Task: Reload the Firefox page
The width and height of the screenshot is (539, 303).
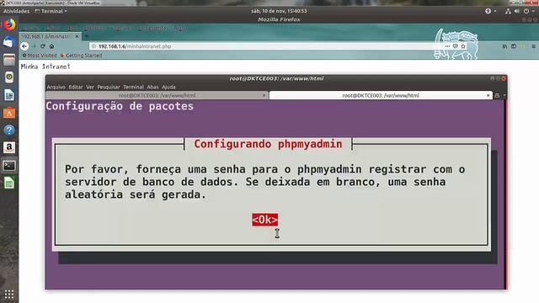Action: [x=43, y=46]
